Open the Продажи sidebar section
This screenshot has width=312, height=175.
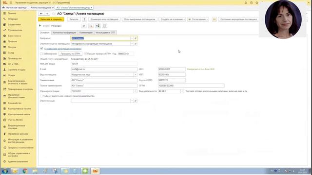click(12, 41)
